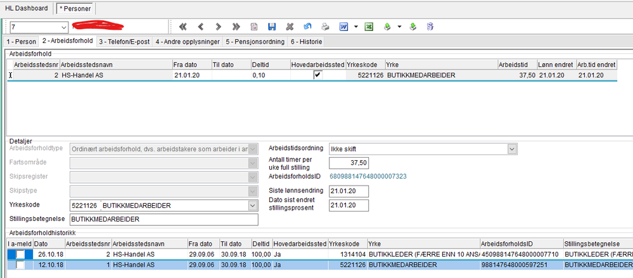Image resolution: width=633 pixels, height=278 pixels.
Task: Switch to HL Dashboard tab
Action: (x=26, y=8)
